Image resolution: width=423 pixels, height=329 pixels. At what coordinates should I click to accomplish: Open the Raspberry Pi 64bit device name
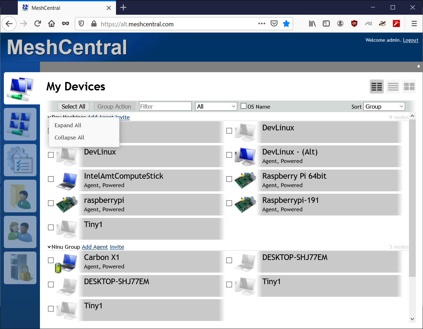(294, 176)
